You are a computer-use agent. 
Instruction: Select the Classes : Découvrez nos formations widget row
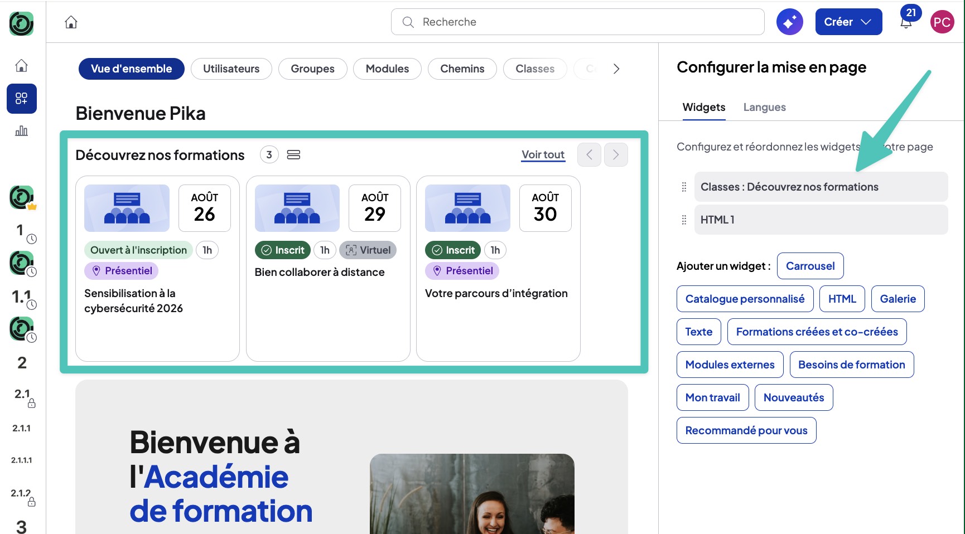(x=821, y=187)
